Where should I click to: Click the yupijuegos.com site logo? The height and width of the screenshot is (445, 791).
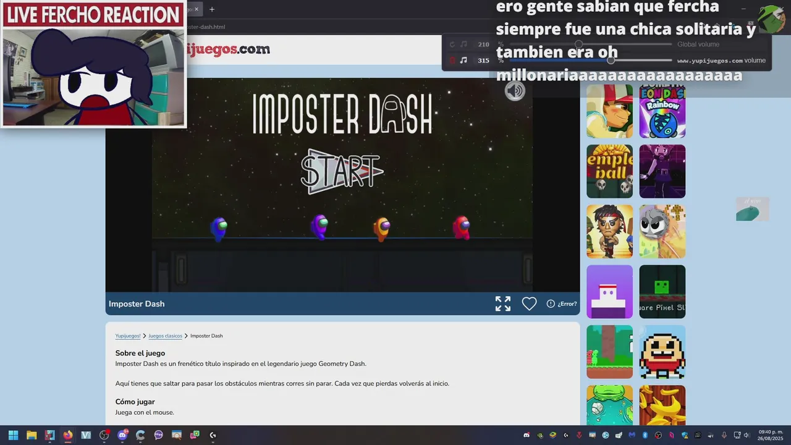[x=228, y=49]
